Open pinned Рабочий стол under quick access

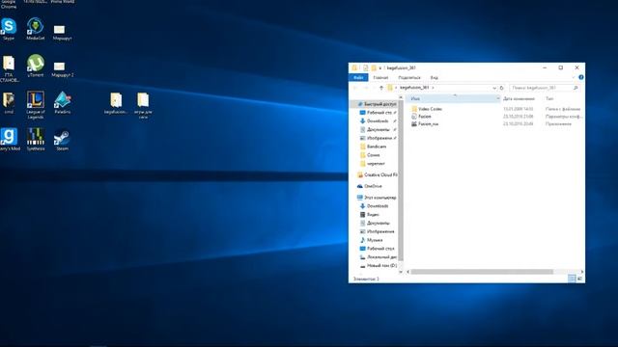coord(378,113)
